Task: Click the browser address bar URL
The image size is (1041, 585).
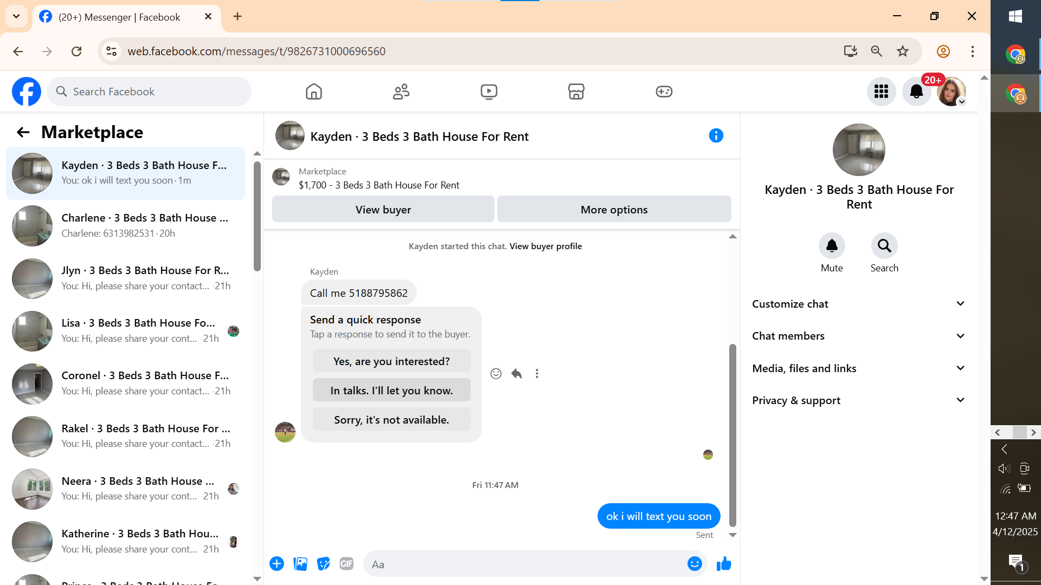Action: pos(256,51)
